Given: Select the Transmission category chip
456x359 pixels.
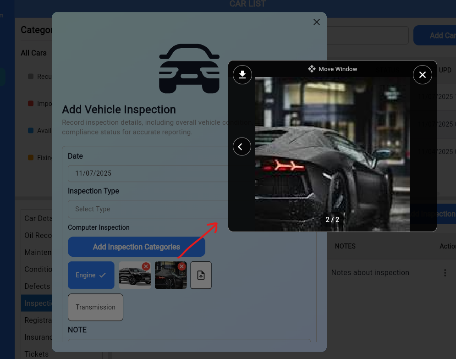Looking at the screenshot, I should [95, 307].
